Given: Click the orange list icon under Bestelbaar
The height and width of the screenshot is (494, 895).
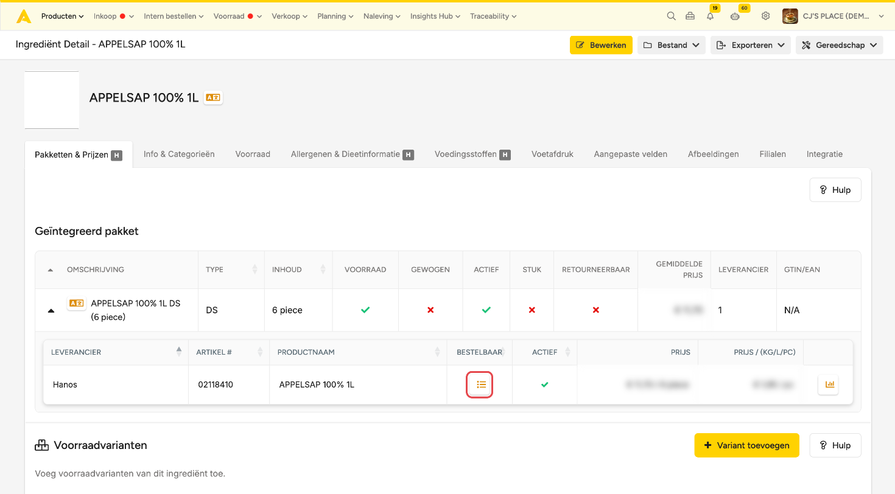Looking at the screenshot, I should [x=480, y=384].
